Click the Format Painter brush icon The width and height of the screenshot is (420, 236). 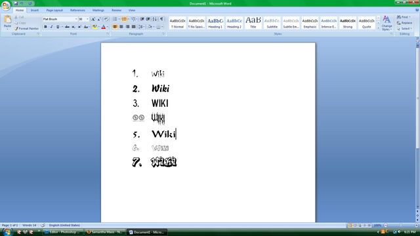[16, 28]
